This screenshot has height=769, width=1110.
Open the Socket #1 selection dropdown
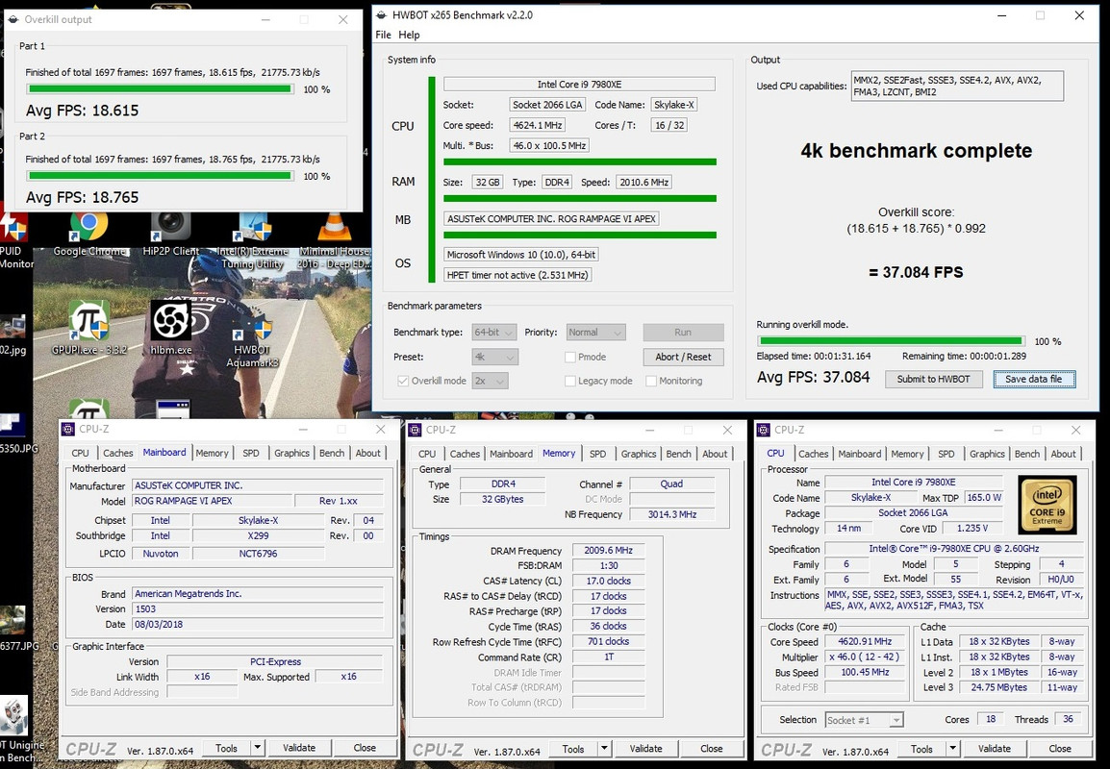[865, 720]
